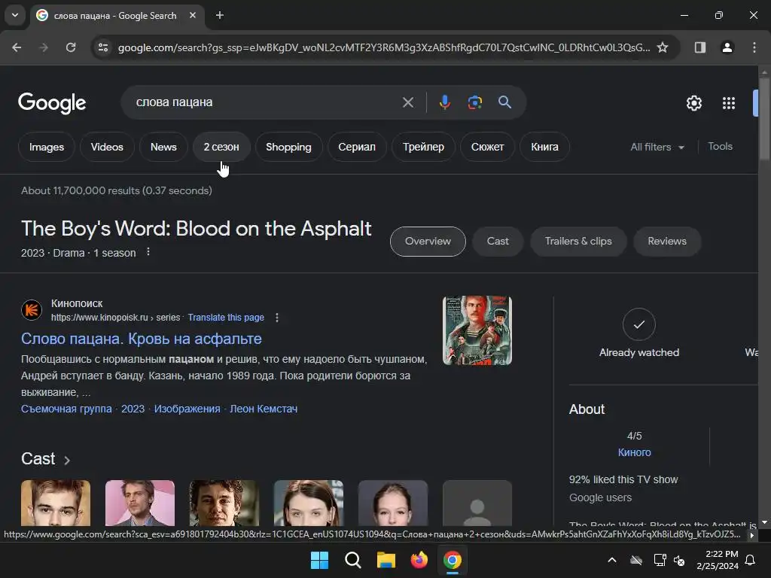Viewport: 771px width, 578px height.
Task: Select the 'Сериал' filter chip
Action: coord(356,147)
